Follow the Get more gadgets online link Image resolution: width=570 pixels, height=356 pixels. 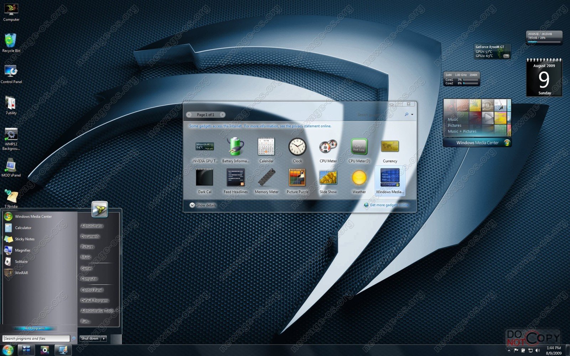click(x=389, y=205)
